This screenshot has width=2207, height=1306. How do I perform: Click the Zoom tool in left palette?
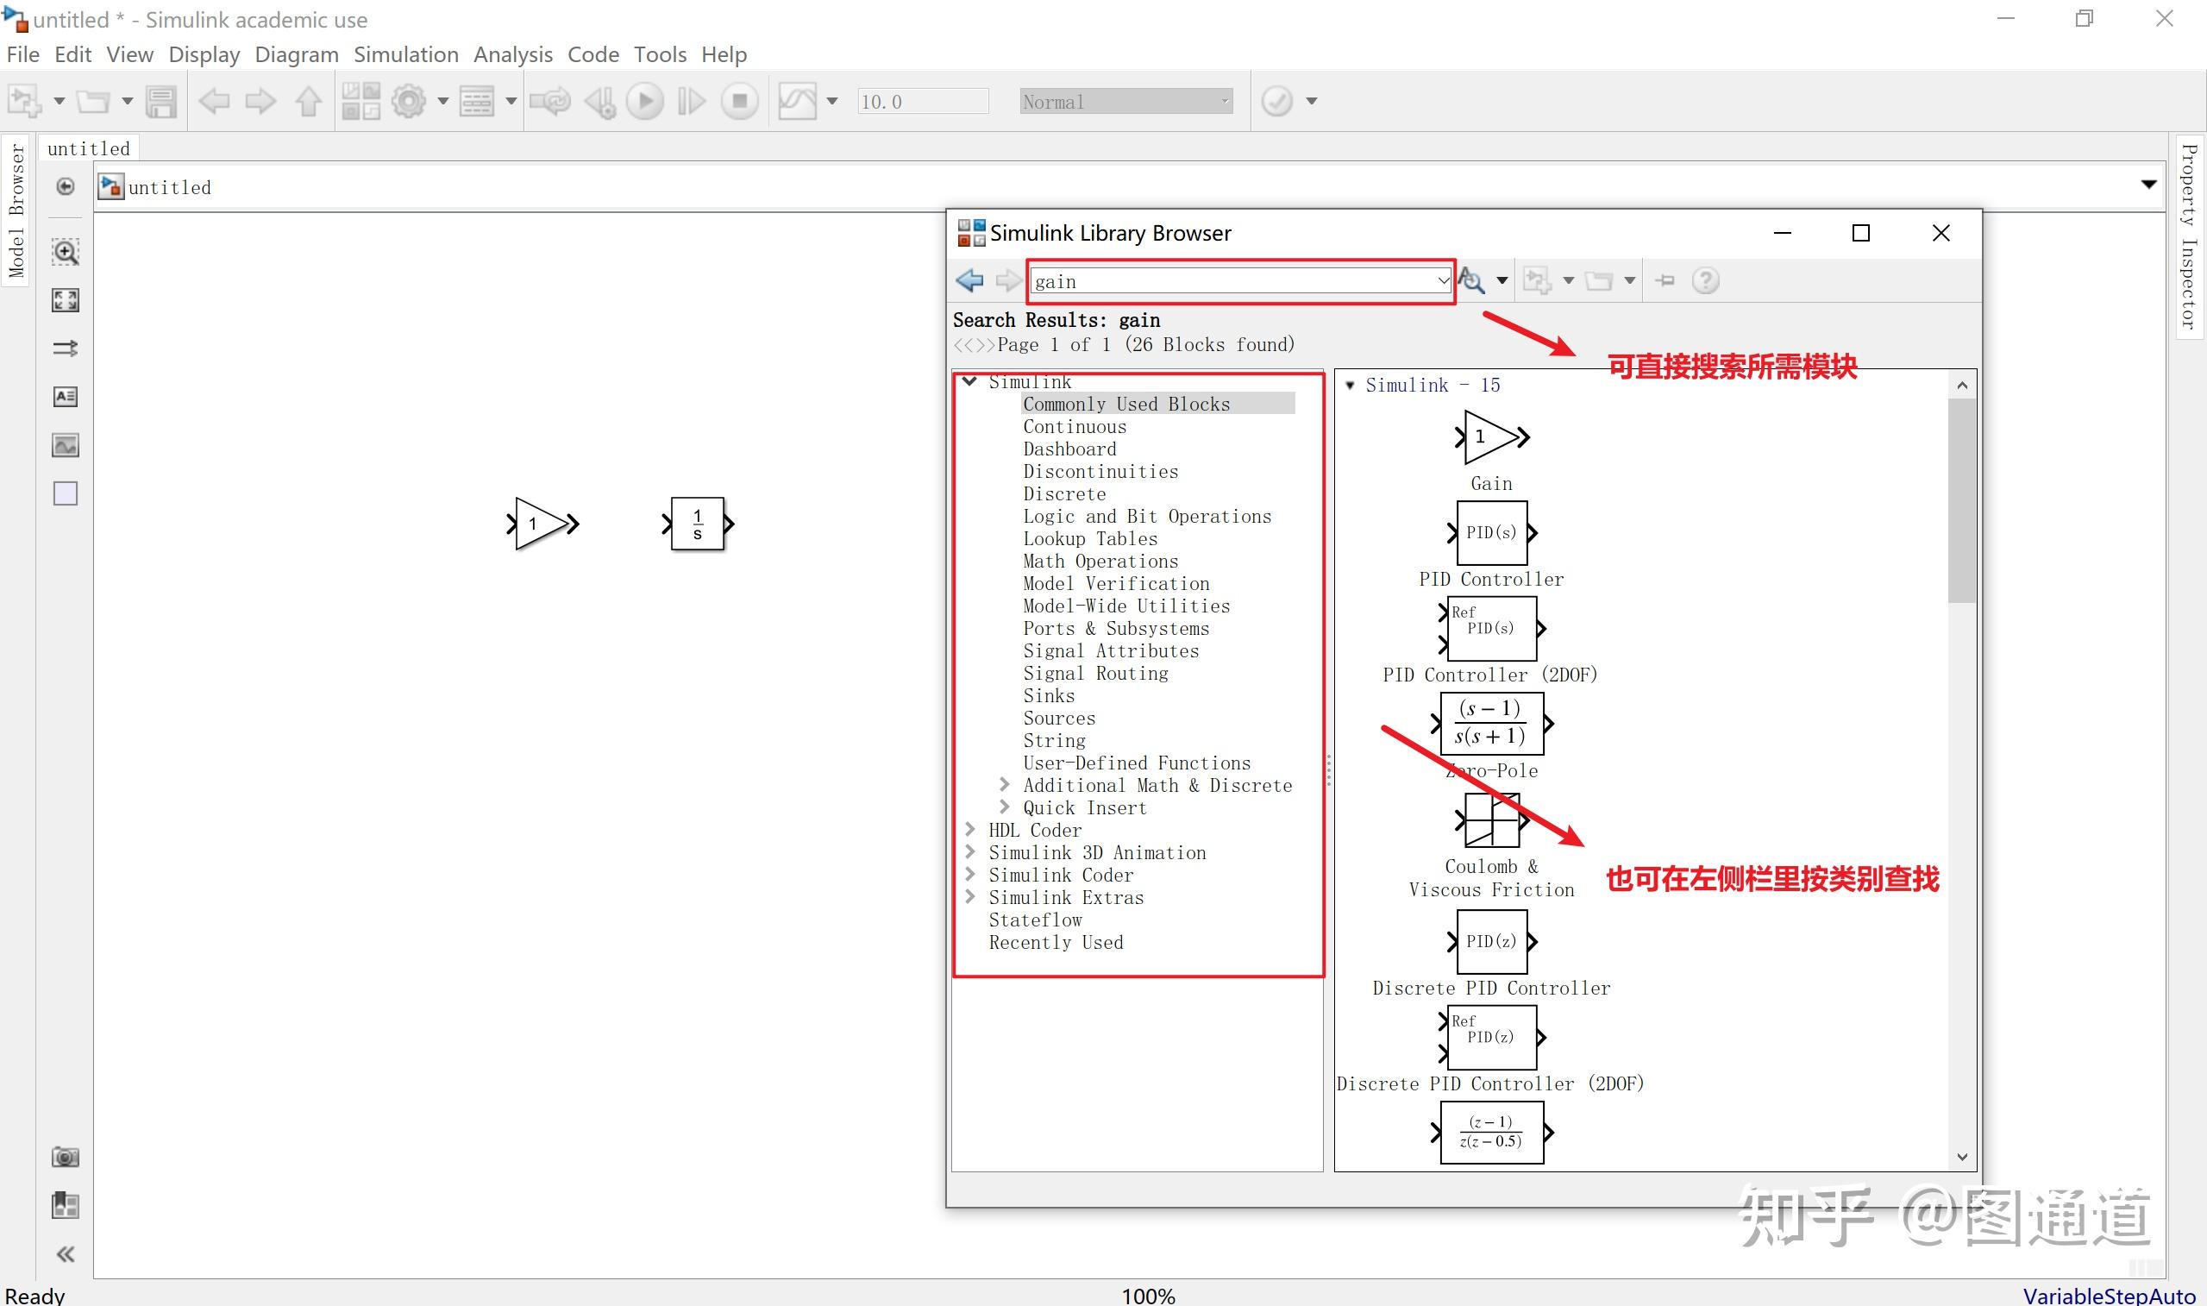point(65,253)
